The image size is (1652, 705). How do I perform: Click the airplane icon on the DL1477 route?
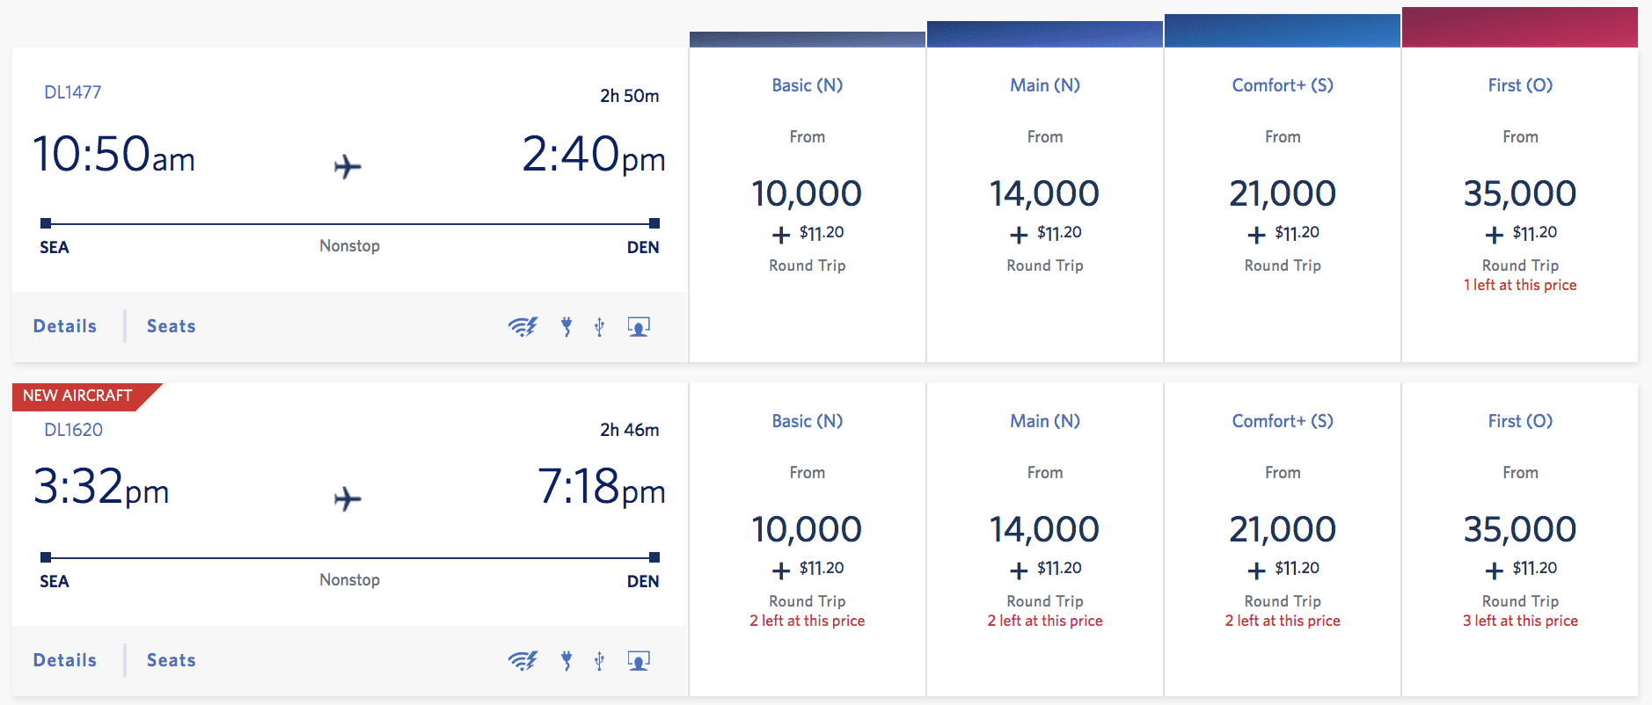pos(347,166)
